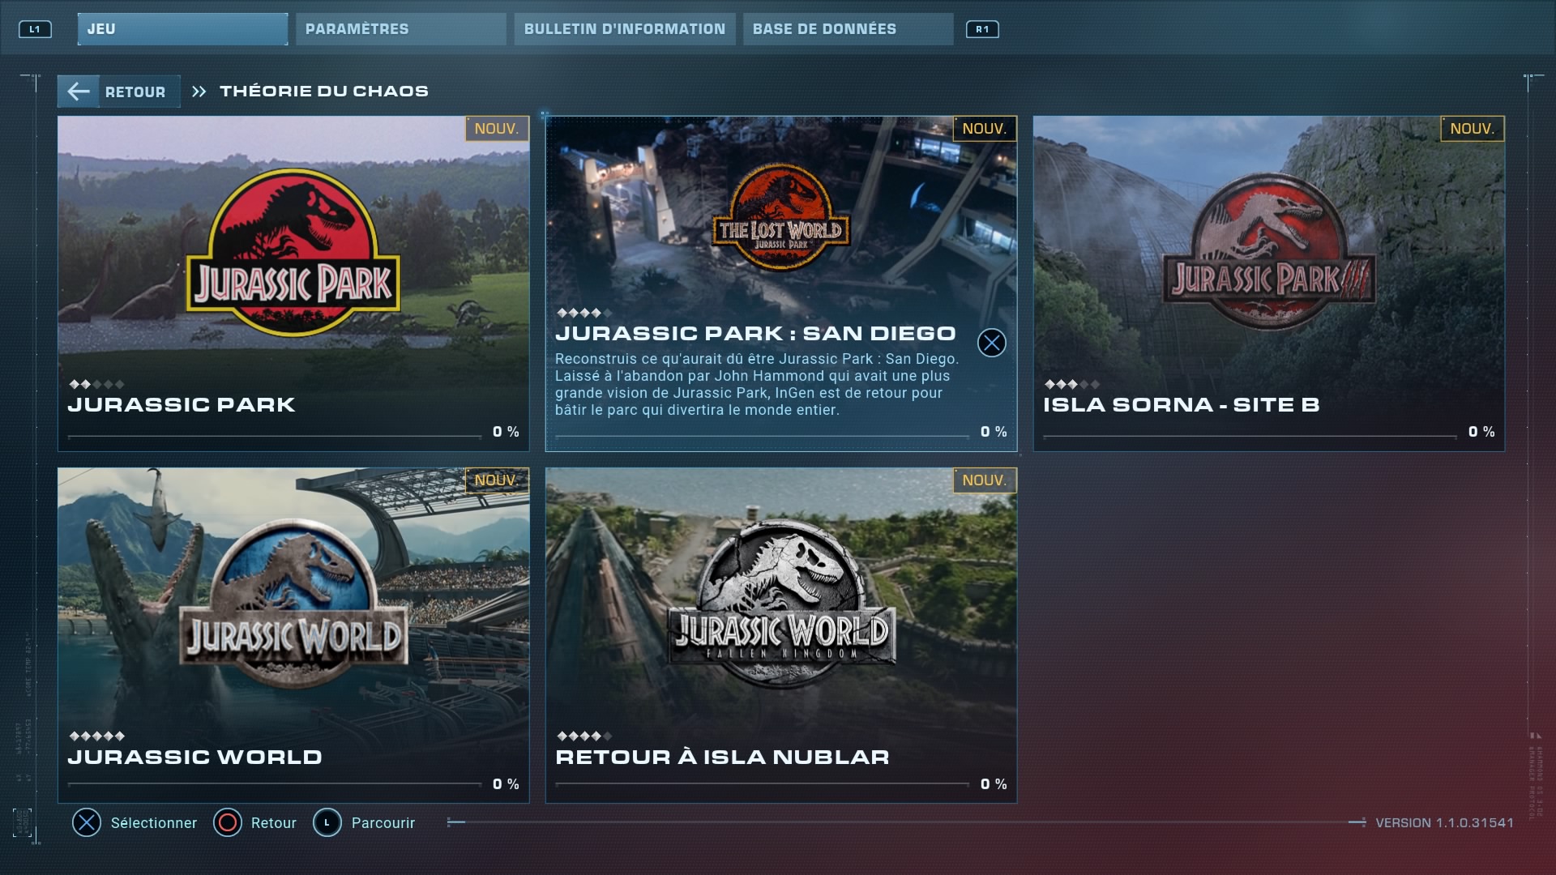
Task: Click the San Diego progress bar
Action: [x=763, y=437]
